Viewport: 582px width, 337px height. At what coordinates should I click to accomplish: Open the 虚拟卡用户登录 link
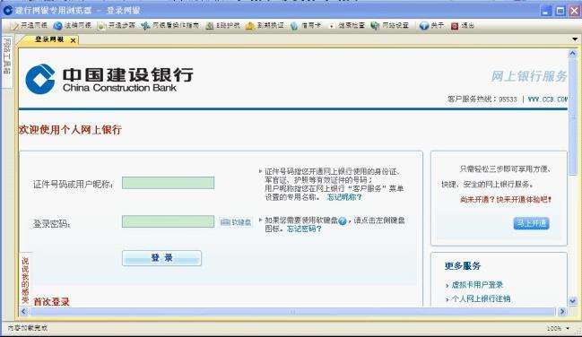(477, 285)
